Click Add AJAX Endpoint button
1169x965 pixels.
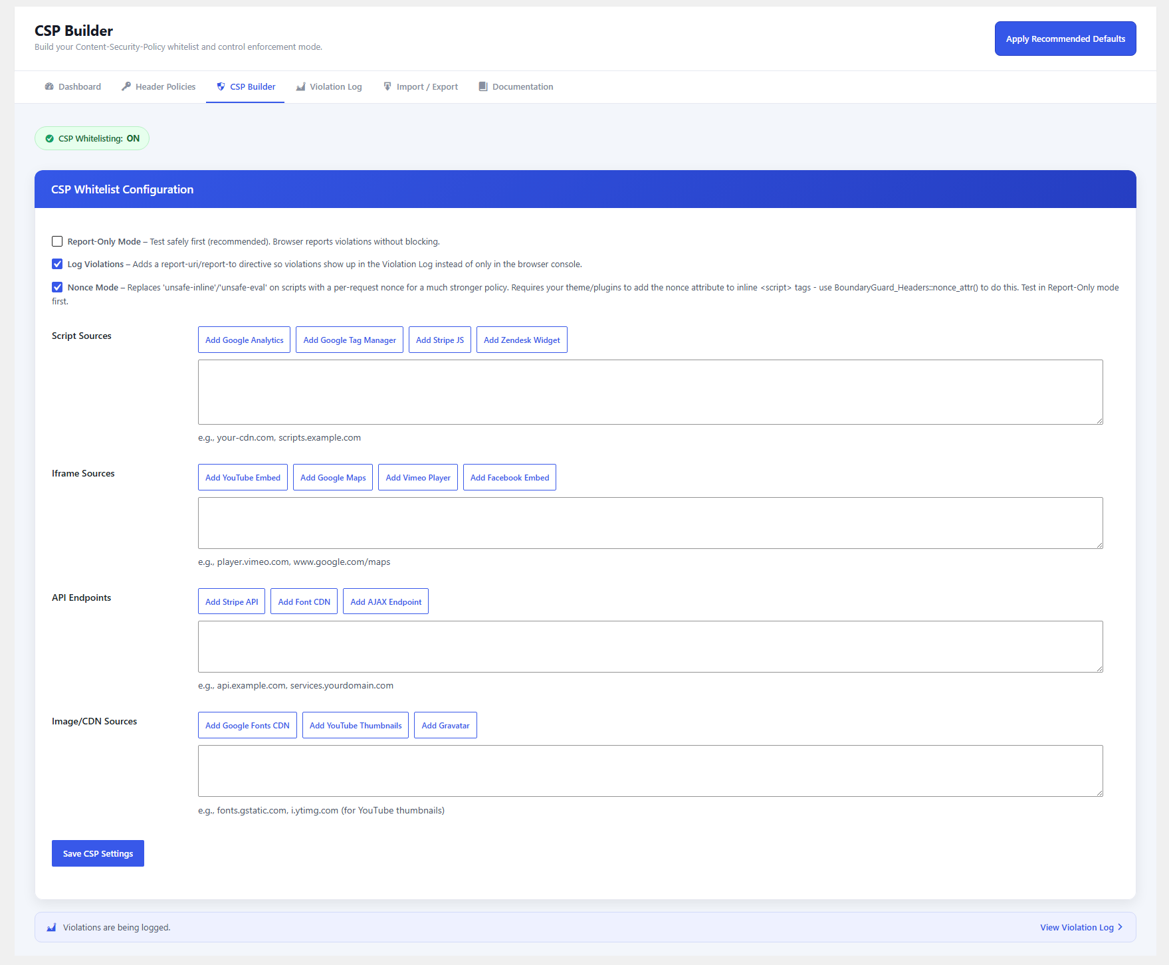[385, 601]
